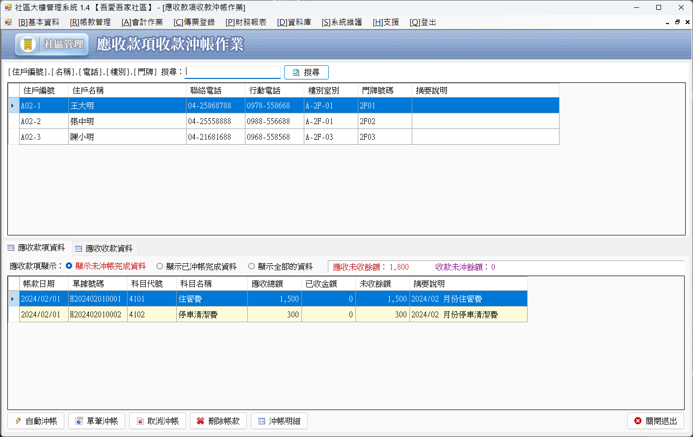
Task: Click the 取消沖帳 button
Action: 158,421
